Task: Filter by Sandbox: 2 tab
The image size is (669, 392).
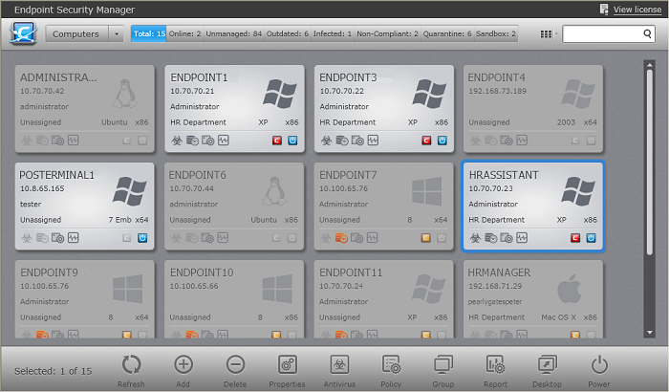Action: 496,33
